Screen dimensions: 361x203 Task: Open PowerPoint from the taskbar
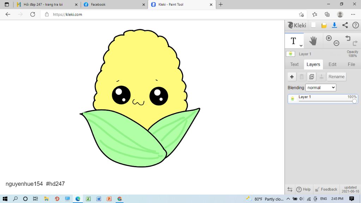coord(109,199)
